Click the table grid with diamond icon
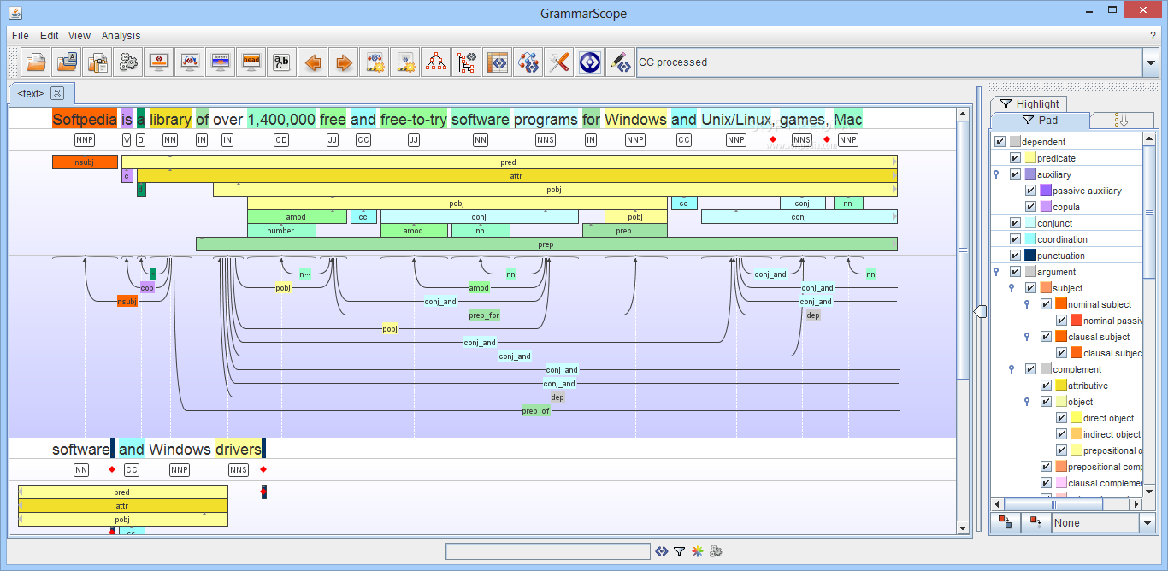This screenshot has height=571, width=1168. pos(498,62)
